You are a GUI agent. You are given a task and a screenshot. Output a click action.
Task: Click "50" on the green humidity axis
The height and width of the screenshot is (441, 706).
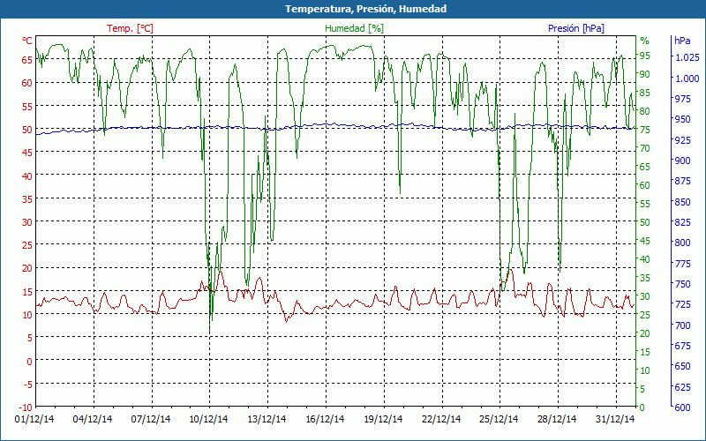pyautogui.click(x=645, y=222)
